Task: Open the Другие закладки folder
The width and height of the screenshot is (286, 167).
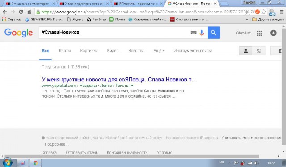Action: tap(268, 20)
